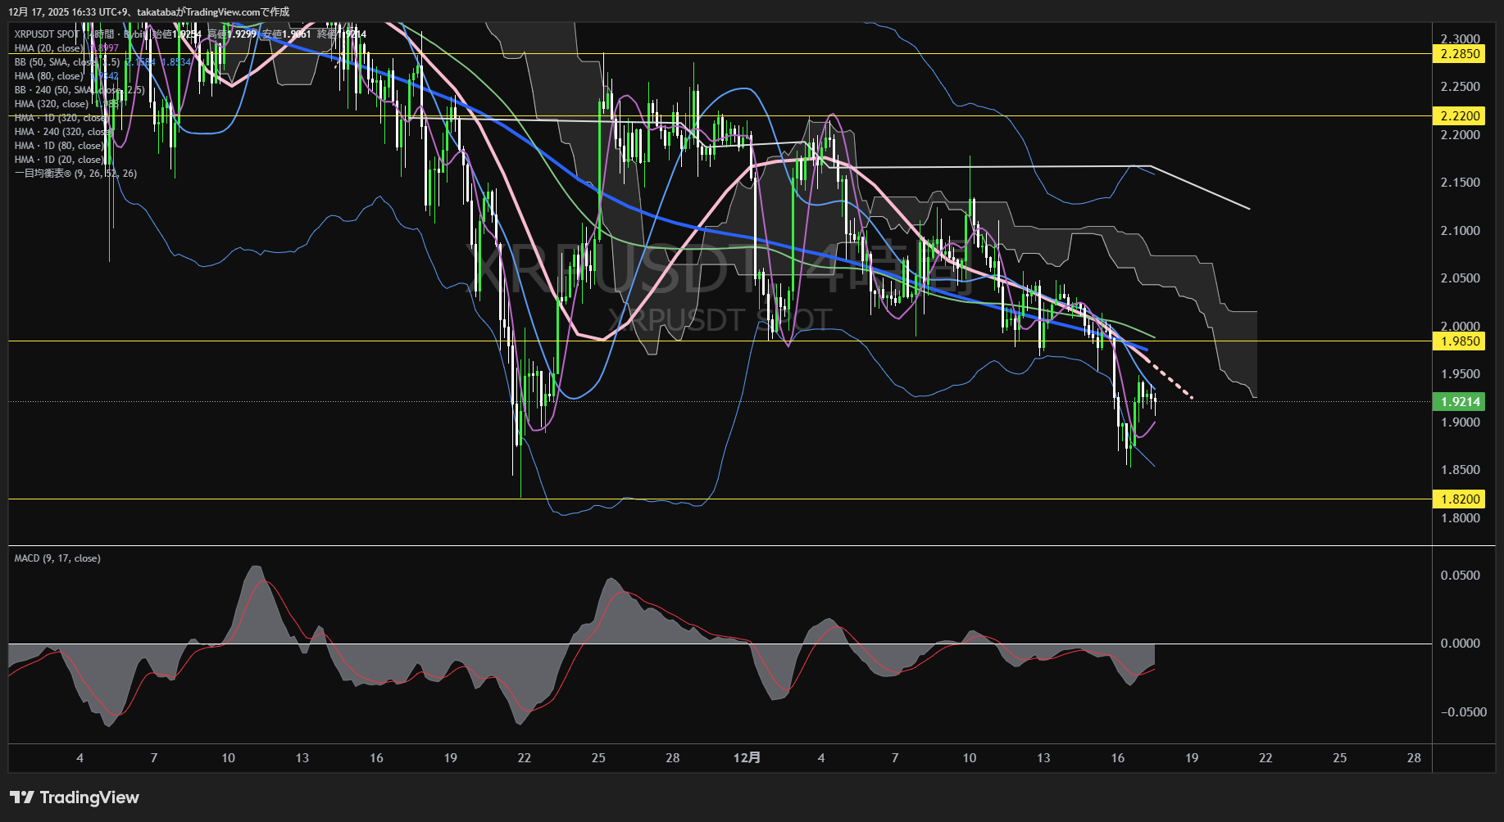Image resolution: width=1504 pixels, height=822 pixels.
Task: Select the HMA · 1D (20, close) legend
Action: [x=57, y=160]
